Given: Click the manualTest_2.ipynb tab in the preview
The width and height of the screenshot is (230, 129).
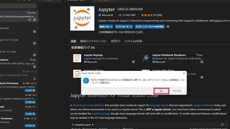Looking at the screenshot, I should [83, 125].
